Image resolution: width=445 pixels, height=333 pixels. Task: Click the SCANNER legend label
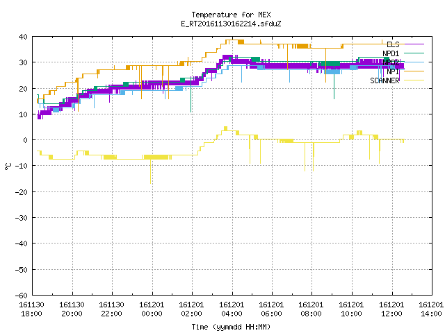385,80
